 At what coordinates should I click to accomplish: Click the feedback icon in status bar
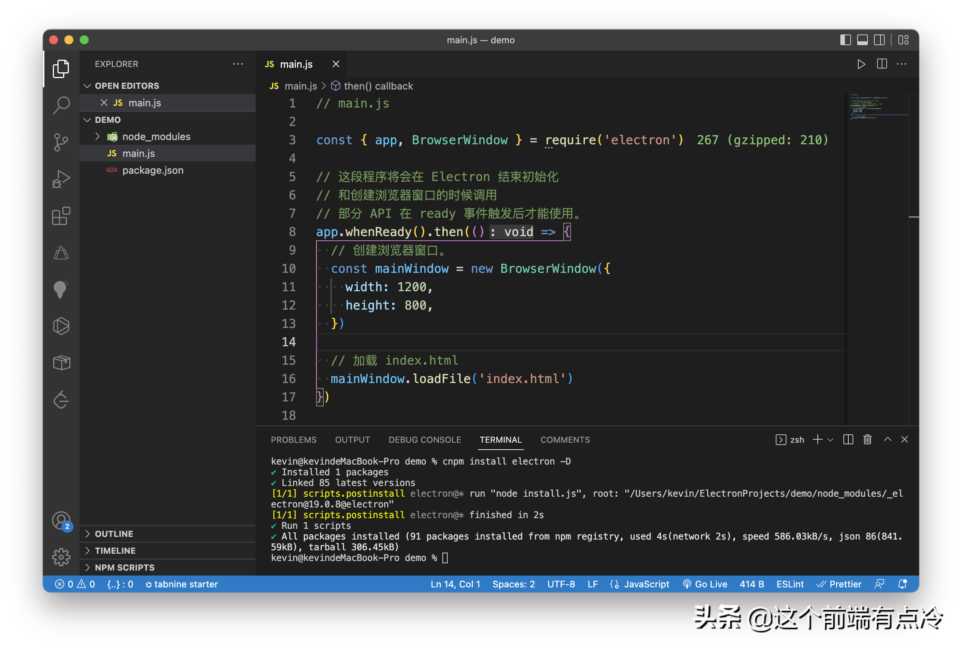click(879, 584)
